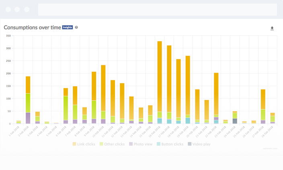Viewport: 283px width, 170px height.
Task: Click the browser address bar
Action: [x=157, y=10]
